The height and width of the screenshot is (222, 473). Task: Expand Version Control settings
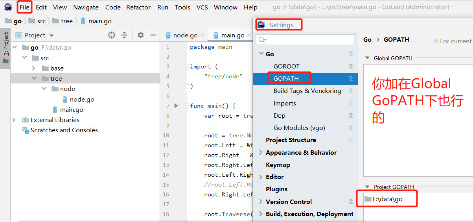click(x=261, y=202)
